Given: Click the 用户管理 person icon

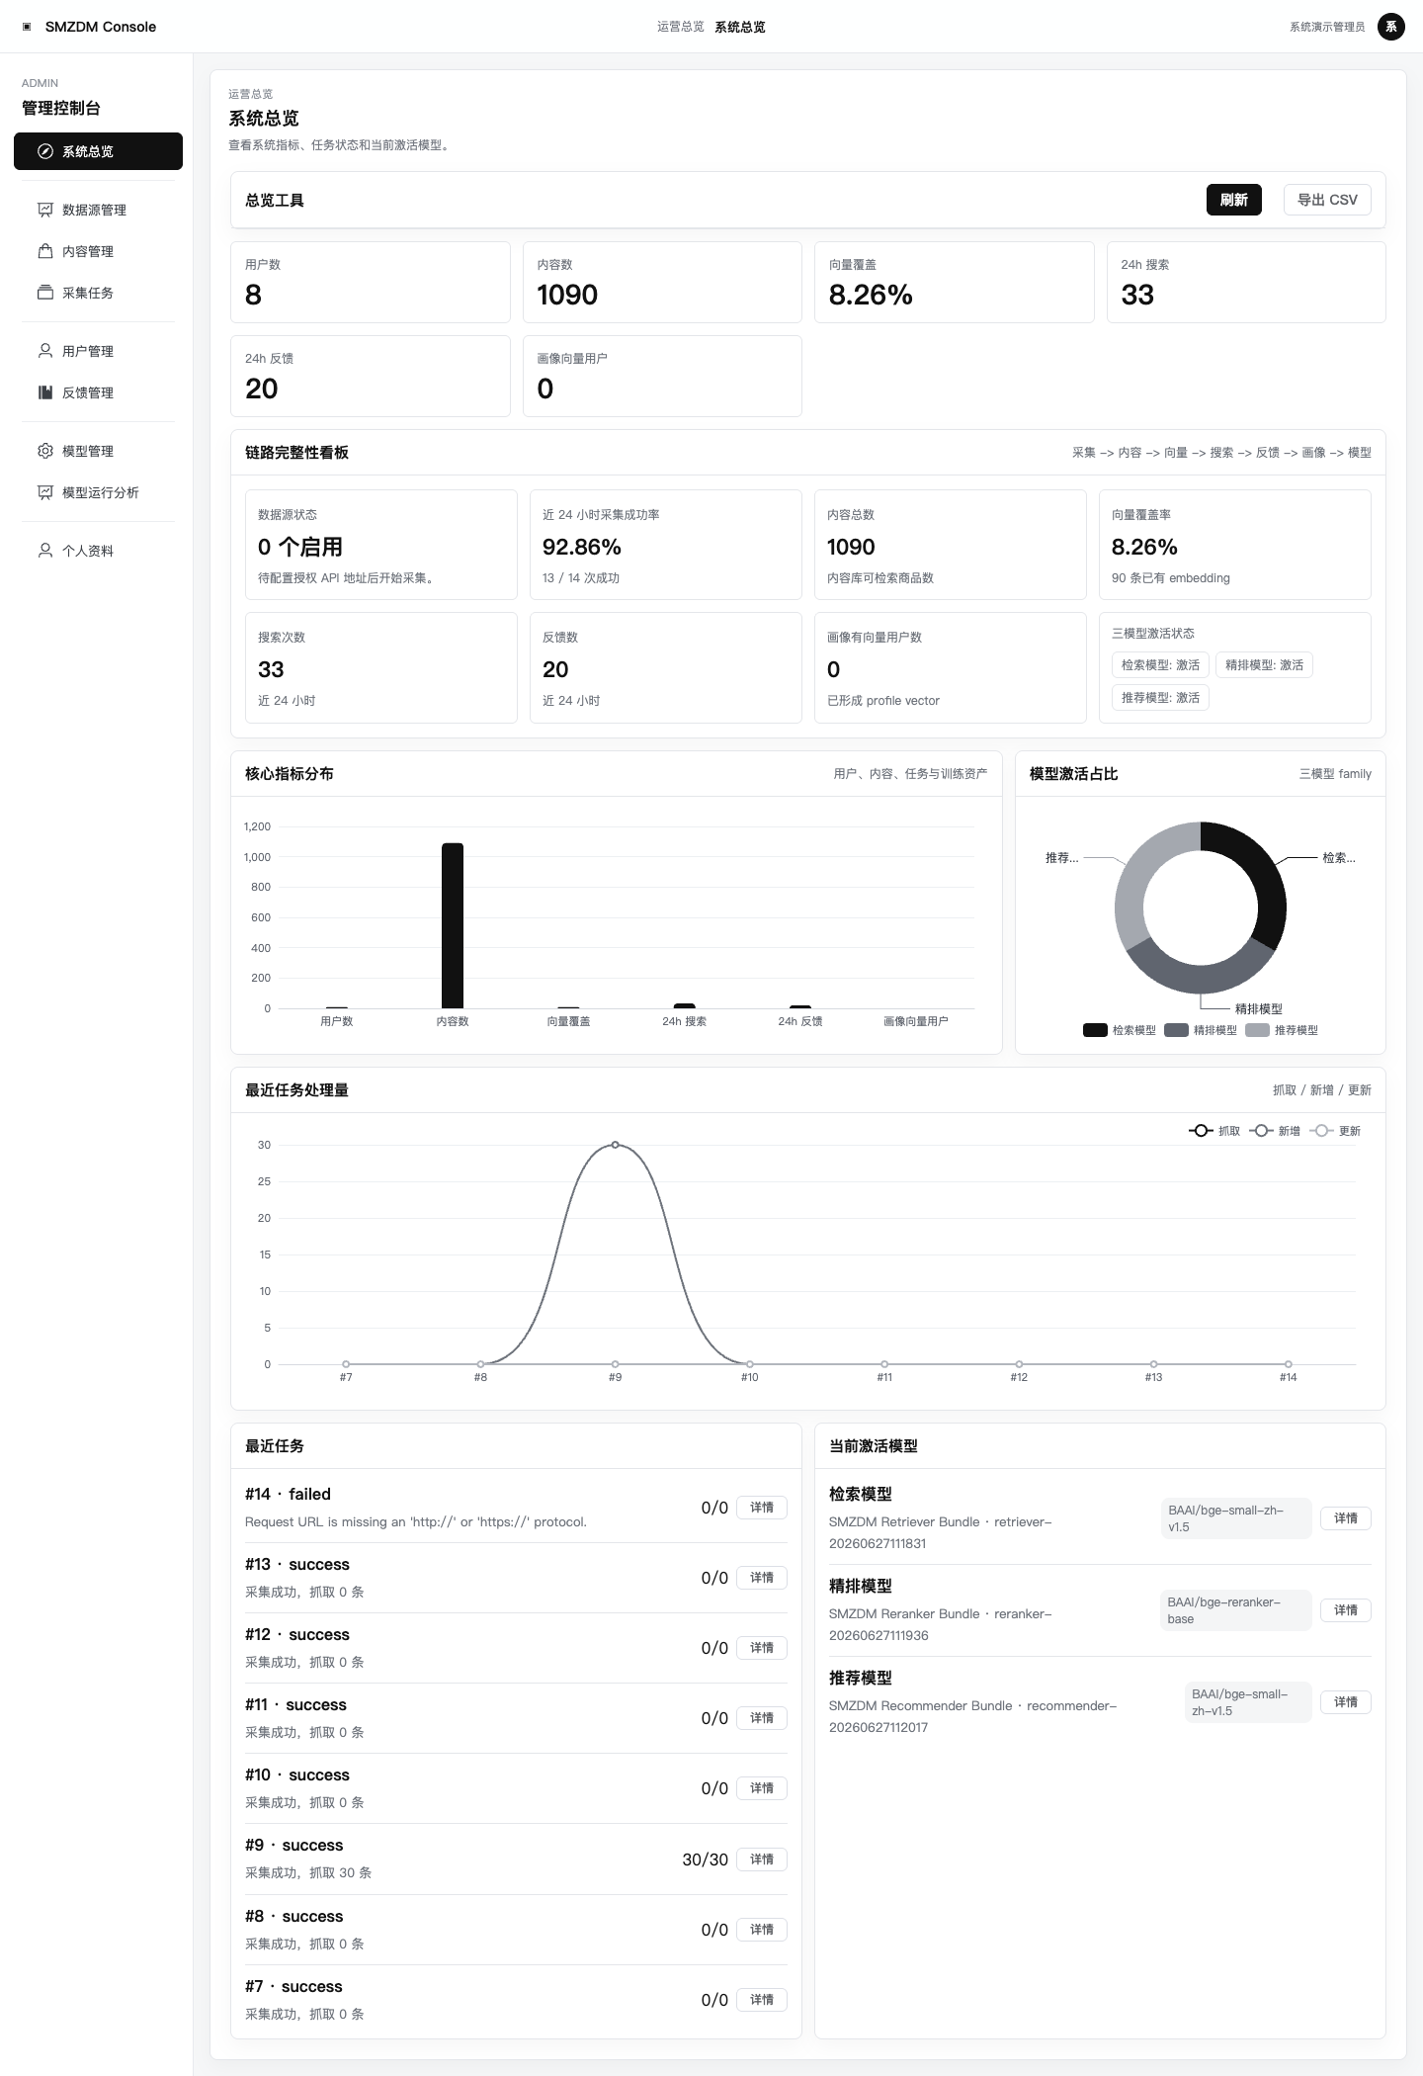Looking at the screenshot, I should click(44, 351).
